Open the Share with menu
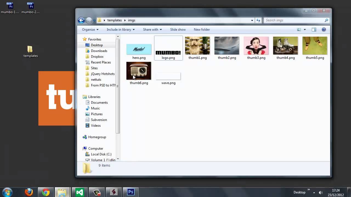 point(152,30)
